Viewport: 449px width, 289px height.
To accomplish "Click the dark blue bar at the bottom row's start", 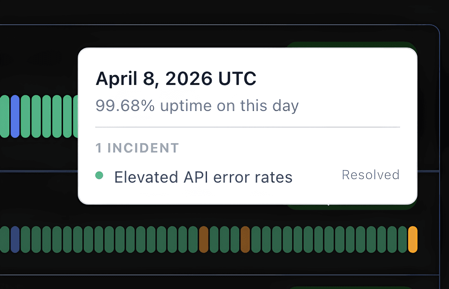I will tap(15, 239).
